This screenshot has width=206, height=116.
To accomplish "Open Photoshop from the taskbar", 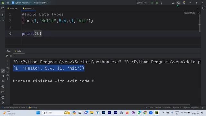I will pos(104,113).
